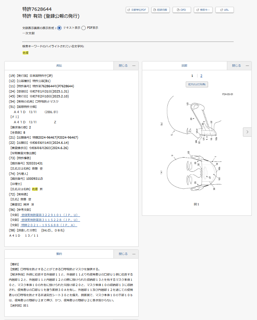Select drawing page 1
The width and height of the screenshot is (257, 320).
pos(192,76)
